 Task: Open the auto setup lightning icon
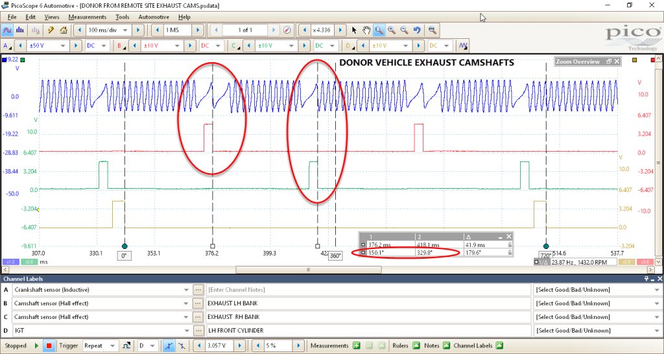point(51,30)
